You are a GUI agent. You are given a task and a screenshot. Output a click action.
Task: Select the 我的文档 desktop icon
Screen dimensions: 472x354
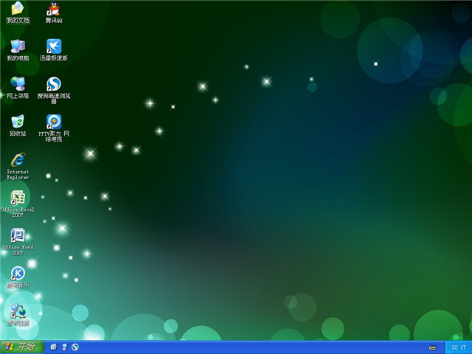(18, 13)
